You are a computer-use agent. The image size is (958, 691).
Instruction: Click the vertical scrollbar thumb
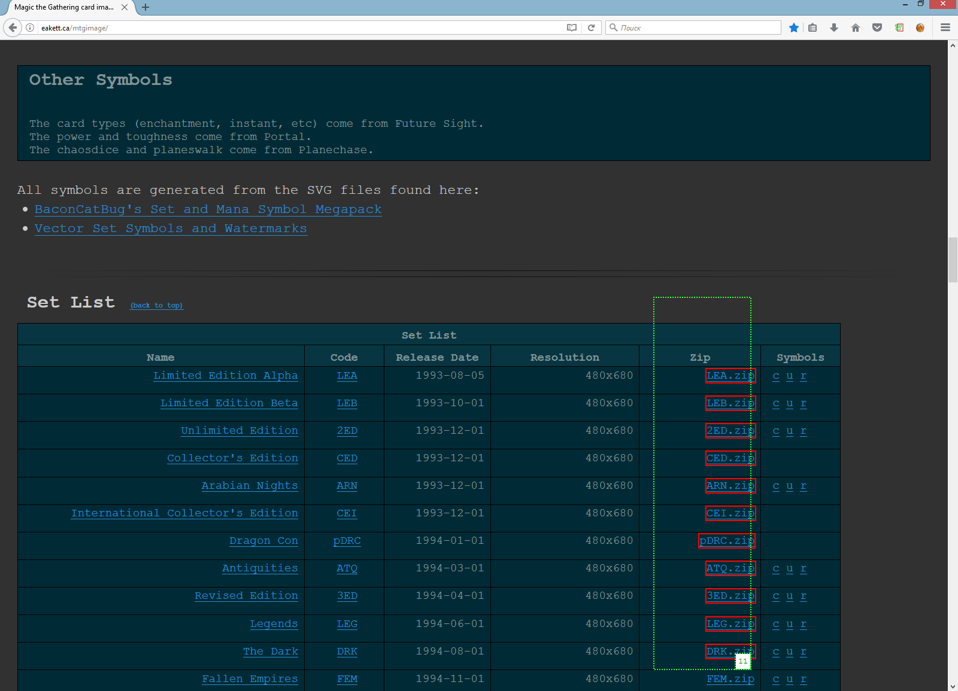(x=953, y=260)
